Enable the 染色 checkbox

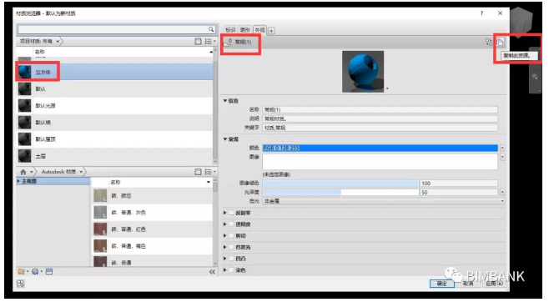(x=231, y=269)
